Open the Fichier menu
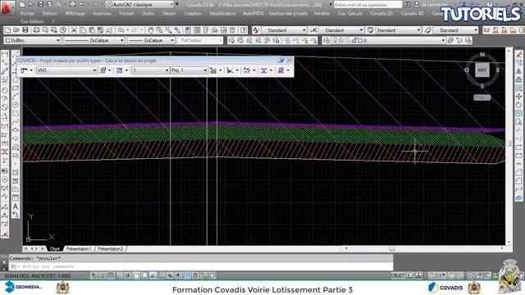This screenshot has width=525, height=295. point(27,13)
